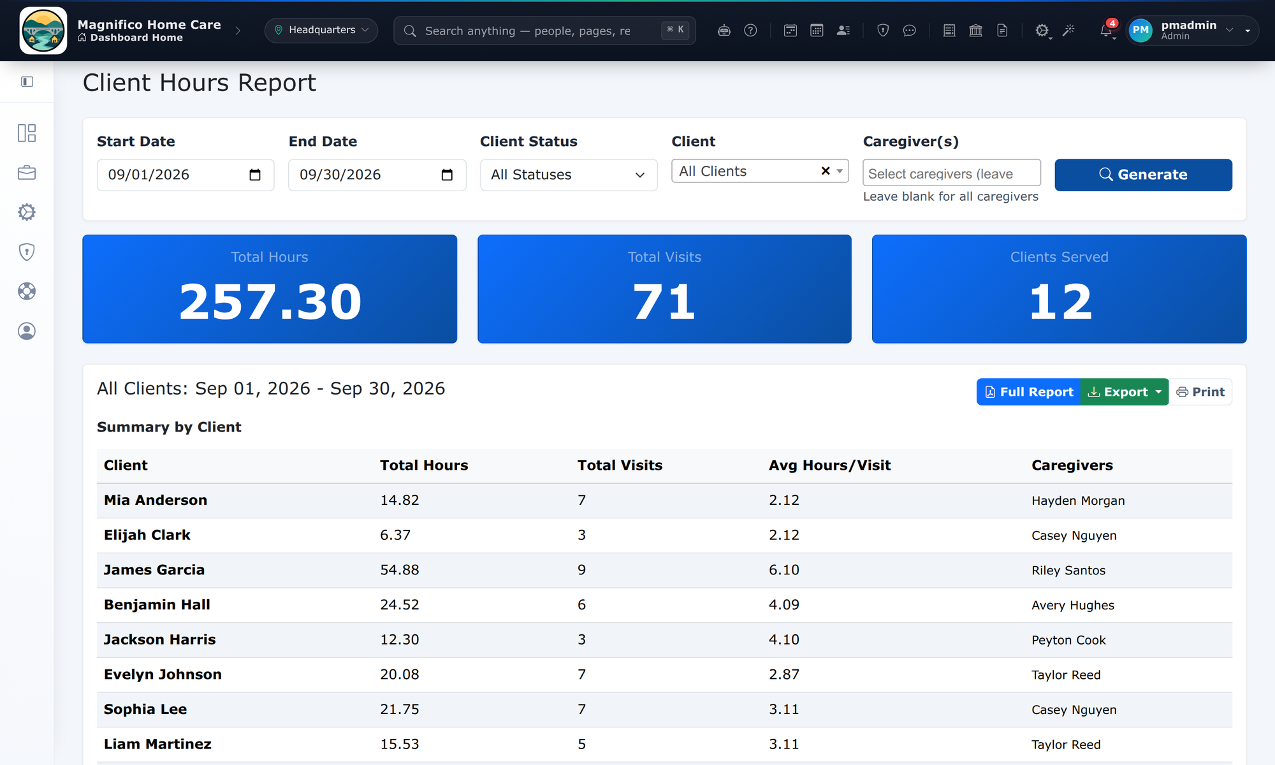The width and height of the screenshot is (1275, 765).
Task: Open the people contact list icon
Action: (843, 30)
